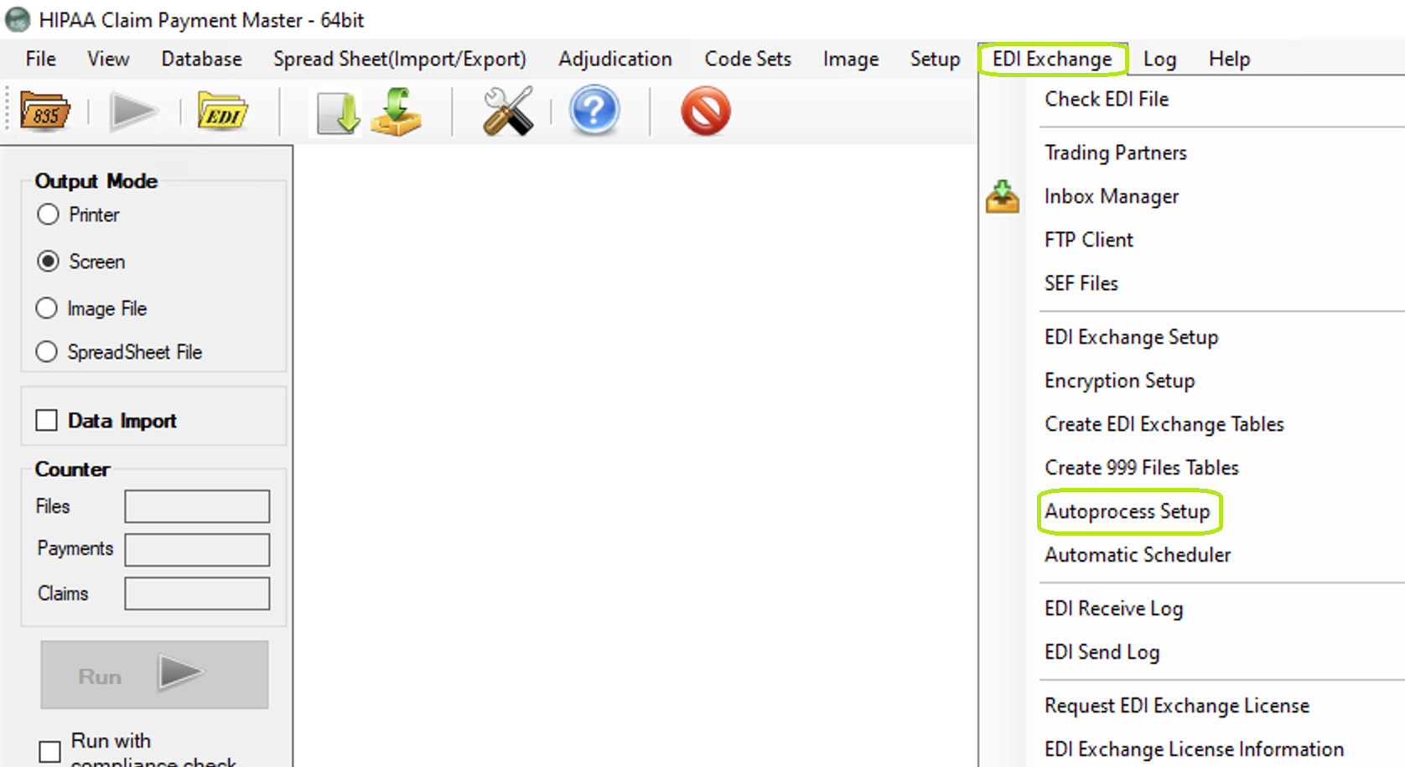
Task: Click the EDI Exchange menu
Action: click(x=1052, y=59)
